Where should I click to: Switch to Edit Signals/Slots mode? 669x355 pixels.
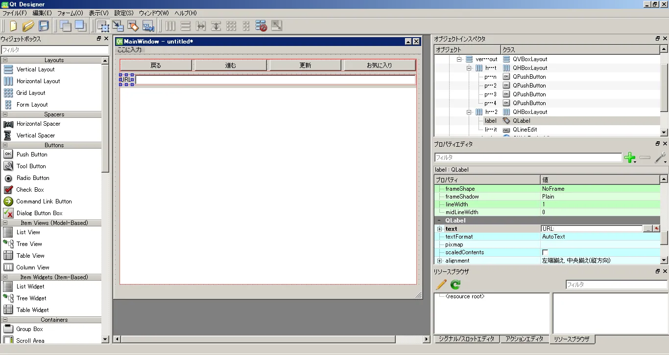point(118,26)
